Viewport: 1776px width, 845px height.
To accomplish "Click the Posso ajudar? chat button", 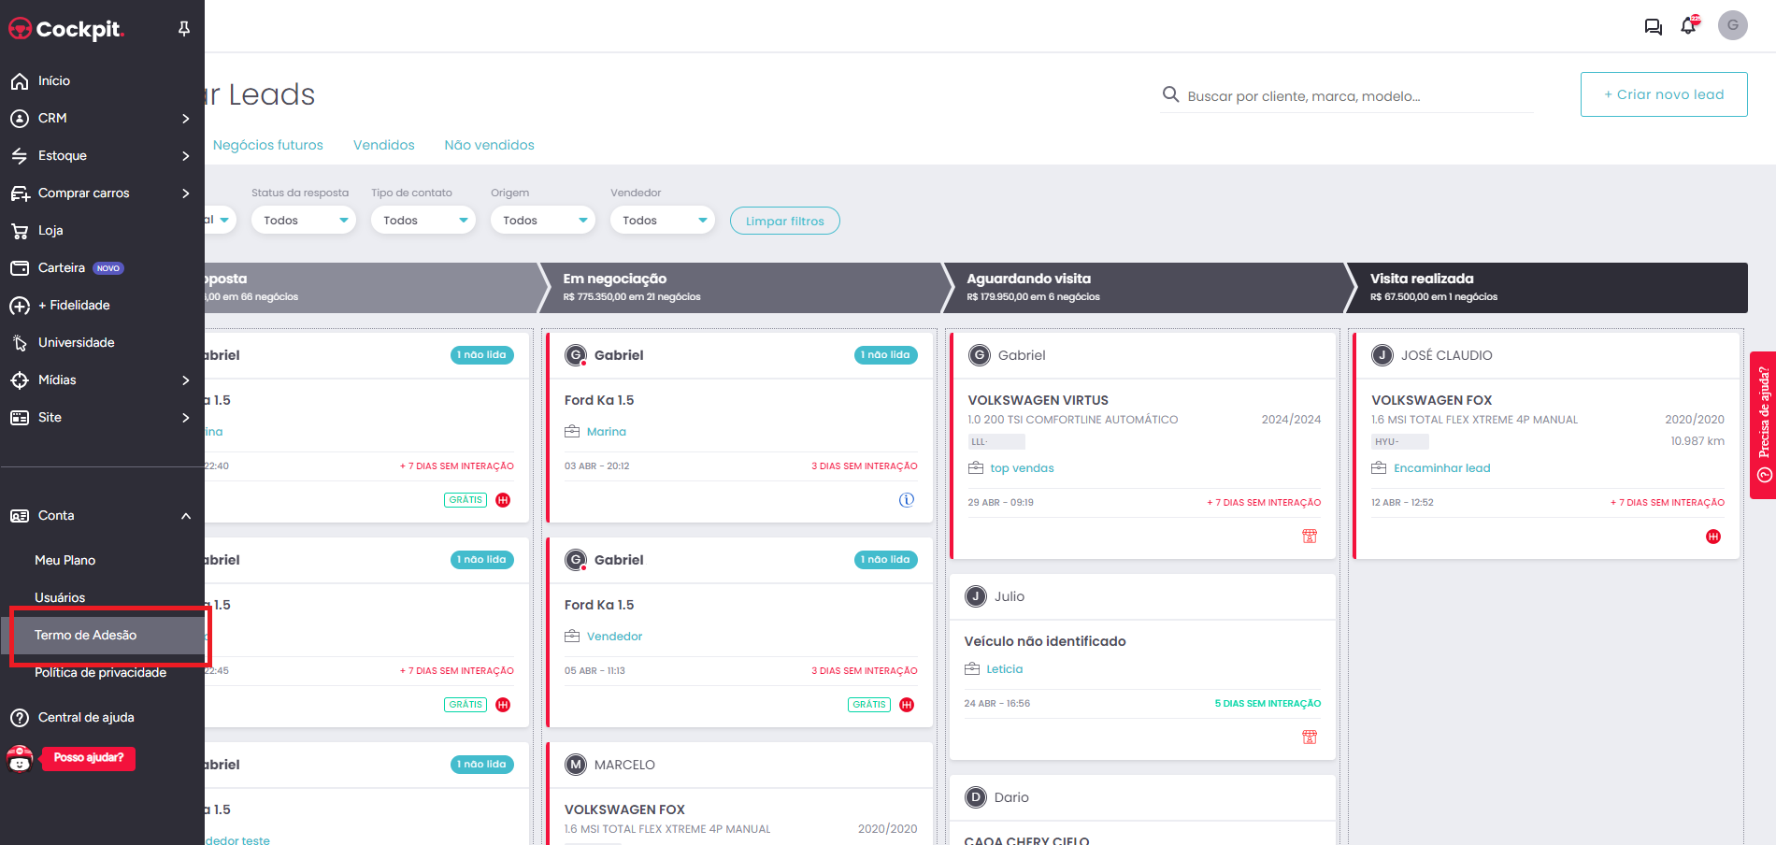I will [x=89, y=758].
